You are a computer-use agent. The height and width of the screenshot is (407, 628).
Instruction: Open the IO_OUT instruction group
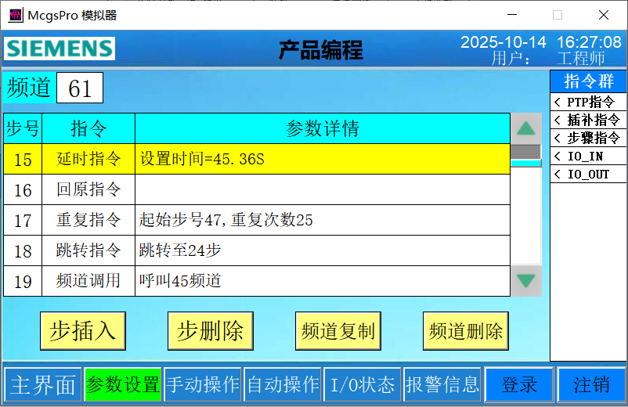(x=588, y=174)
